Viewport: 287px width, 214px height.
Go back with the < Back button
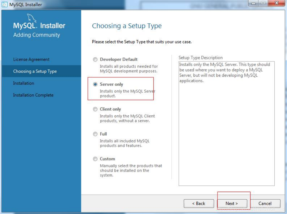tap(199, 203)
